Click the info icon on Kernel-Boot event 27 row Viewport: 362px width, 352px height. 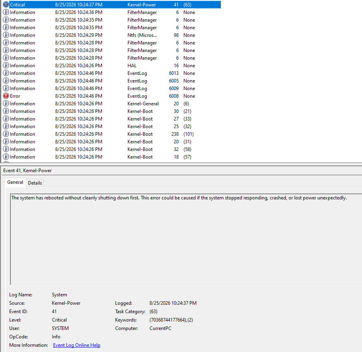click(6, 119)
